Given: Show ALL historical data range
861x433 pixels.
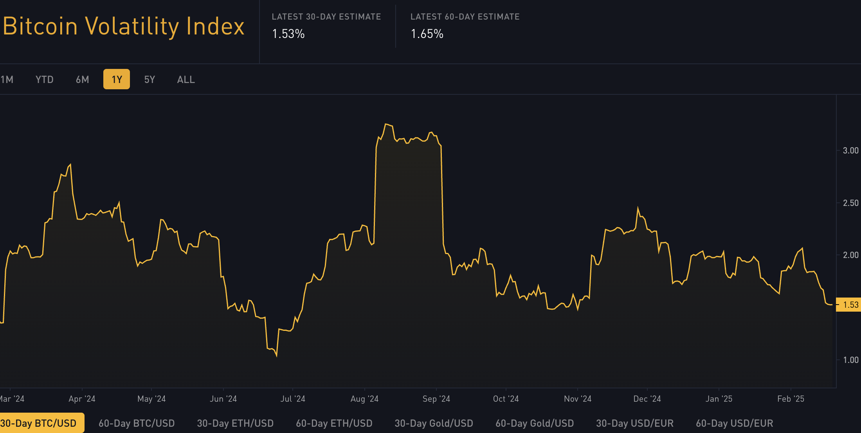Looking at the screenshot, I should click(186, 79).
